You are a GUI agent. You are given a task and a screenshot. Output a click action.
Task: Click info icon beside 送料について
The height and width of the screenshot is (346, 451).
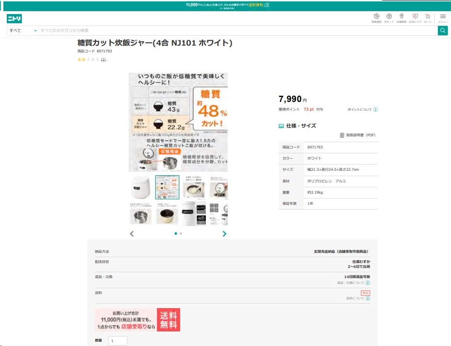click(368, 298)
